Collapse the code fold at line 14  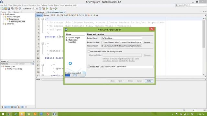click(x=42, y=65)
